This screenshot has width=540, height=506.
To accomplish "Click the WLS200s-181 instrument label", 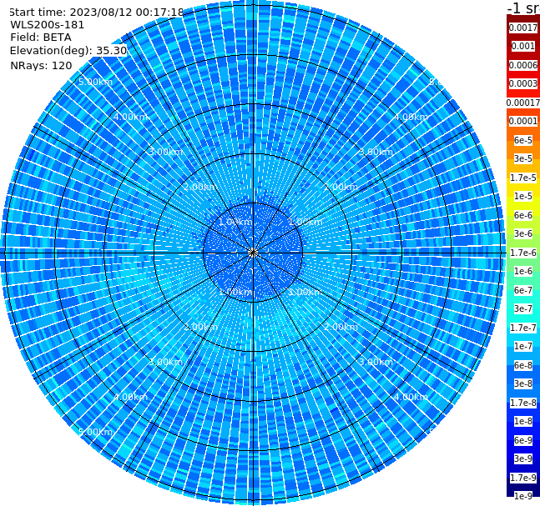I will tap(48, 25).
